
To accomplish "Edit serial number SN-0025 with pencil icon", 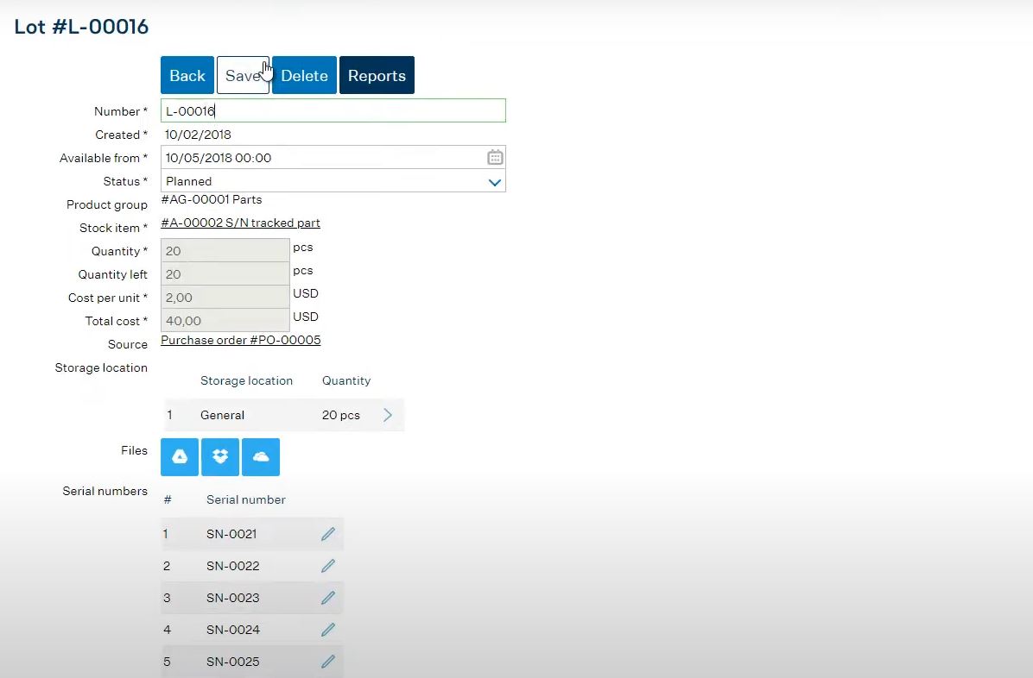I will coord(328,662).
